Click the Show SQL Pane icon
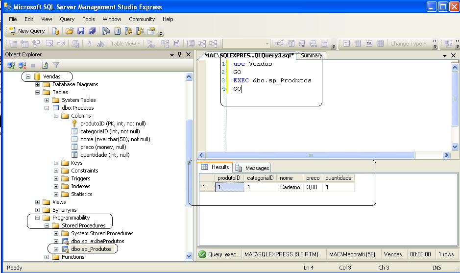 (369, 44)
